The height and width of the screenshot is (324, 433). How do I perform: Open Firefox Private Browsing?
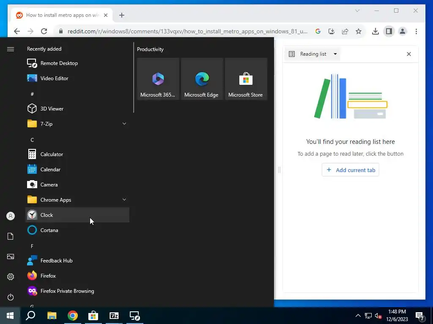77,291
